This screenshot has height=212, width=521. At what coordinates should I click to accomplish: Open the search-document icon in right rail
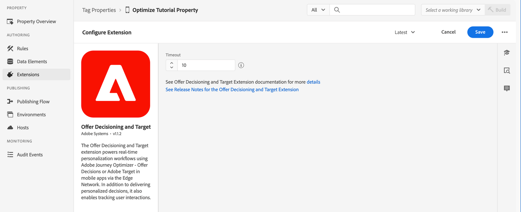507,71
